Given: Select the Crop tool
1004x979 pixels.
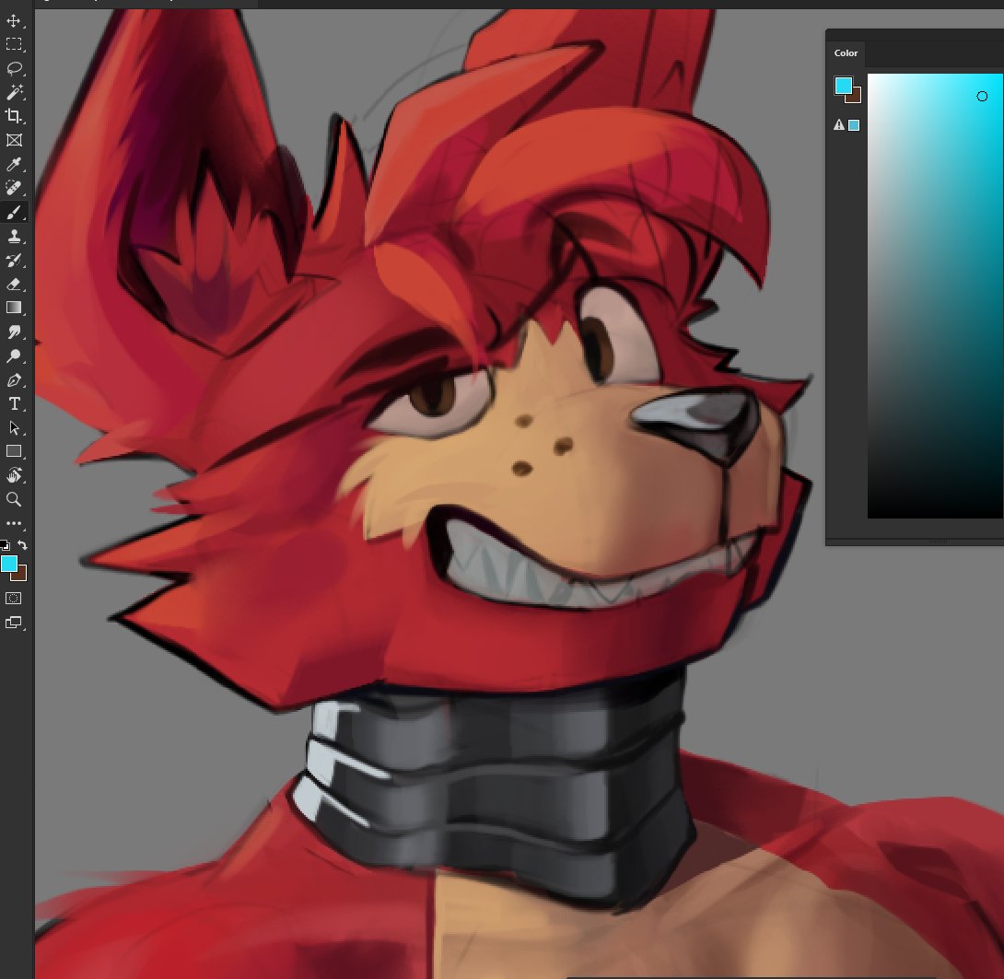Looking at the screenshot, I should (x=14, y=116).
